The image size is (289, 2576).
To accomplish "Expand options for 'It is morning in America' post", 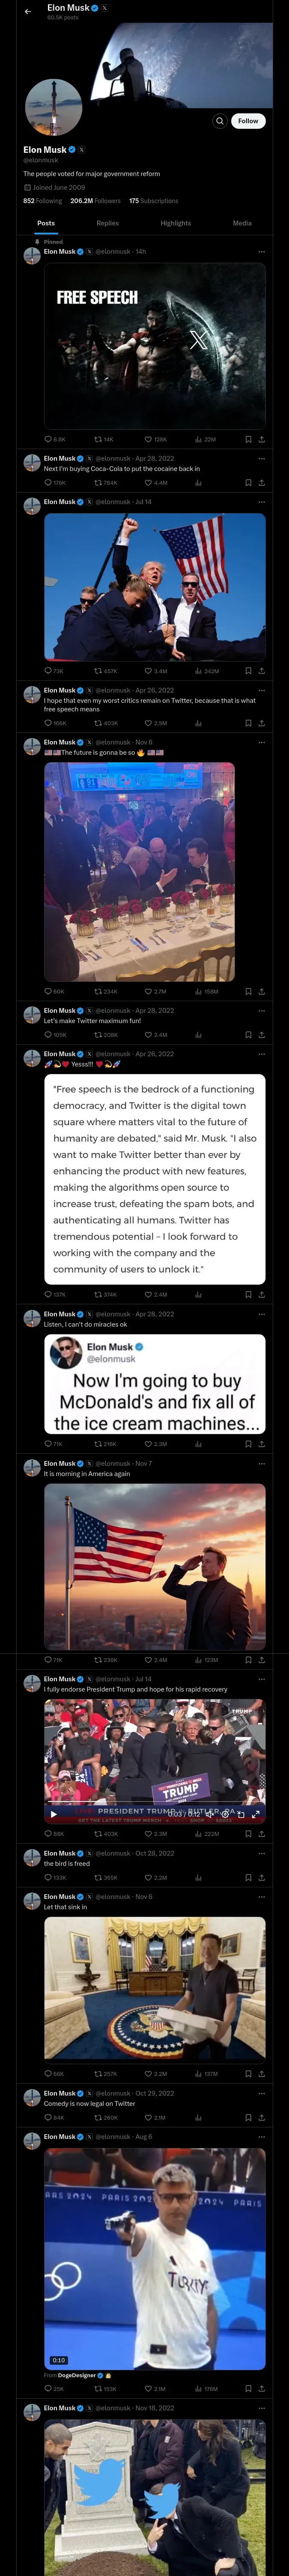I will tap(262, 1464).
